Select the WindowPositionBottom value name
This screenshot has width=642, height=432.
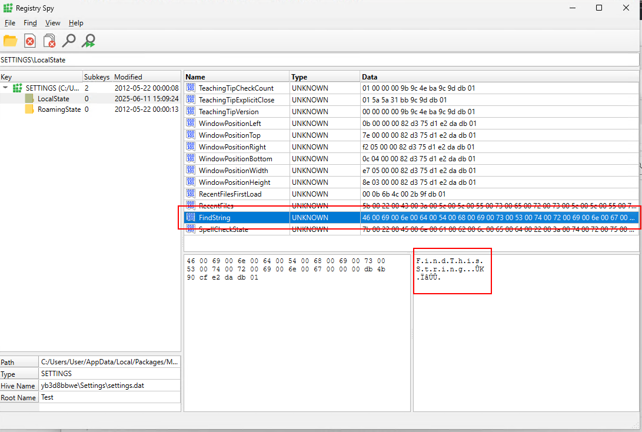pyautogui.click(x=235, y=159)
